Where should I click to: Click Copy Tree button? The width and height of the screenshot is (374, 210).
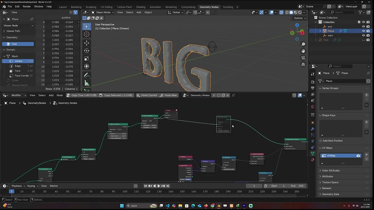82,95
